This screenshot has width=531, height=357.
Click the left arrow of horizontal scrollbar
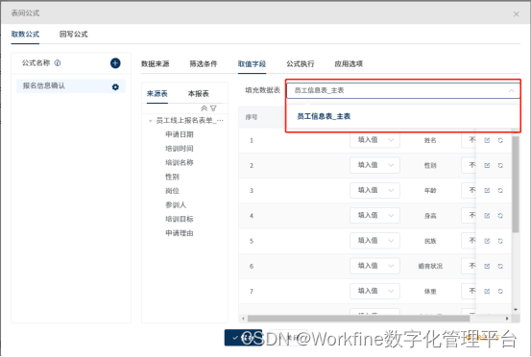(x=243, y=319)
